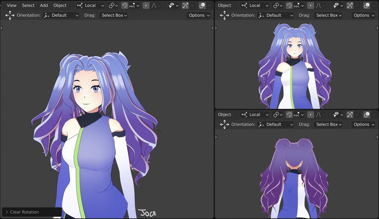Viewport: 379px width, 219px height.
Task: Toggle the magnet snapping icon in the back-view viewport
Action: click(289, 115)
